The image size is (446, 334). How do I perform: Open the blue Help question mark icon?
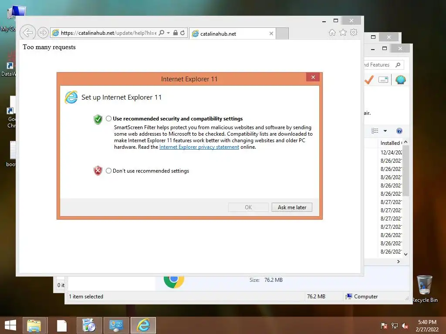[x=399, y=130]
